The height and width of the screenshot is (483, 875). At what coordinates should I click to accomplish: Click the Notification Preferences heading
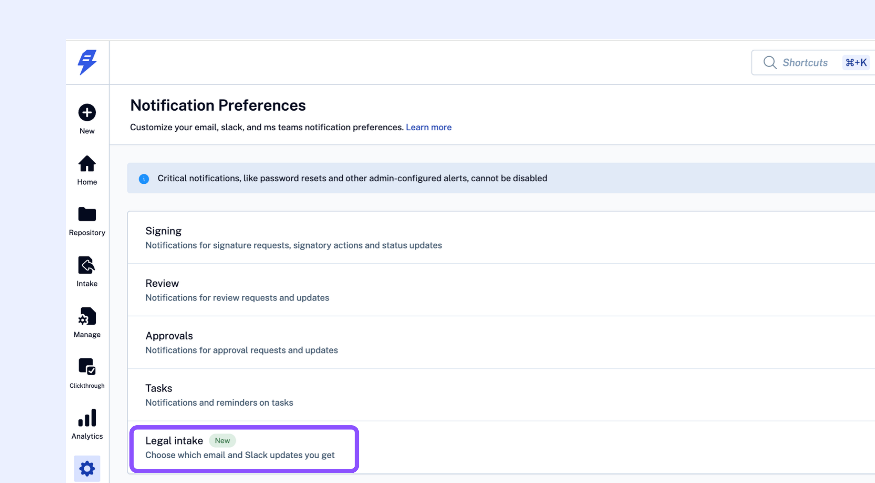pos(218,105)
